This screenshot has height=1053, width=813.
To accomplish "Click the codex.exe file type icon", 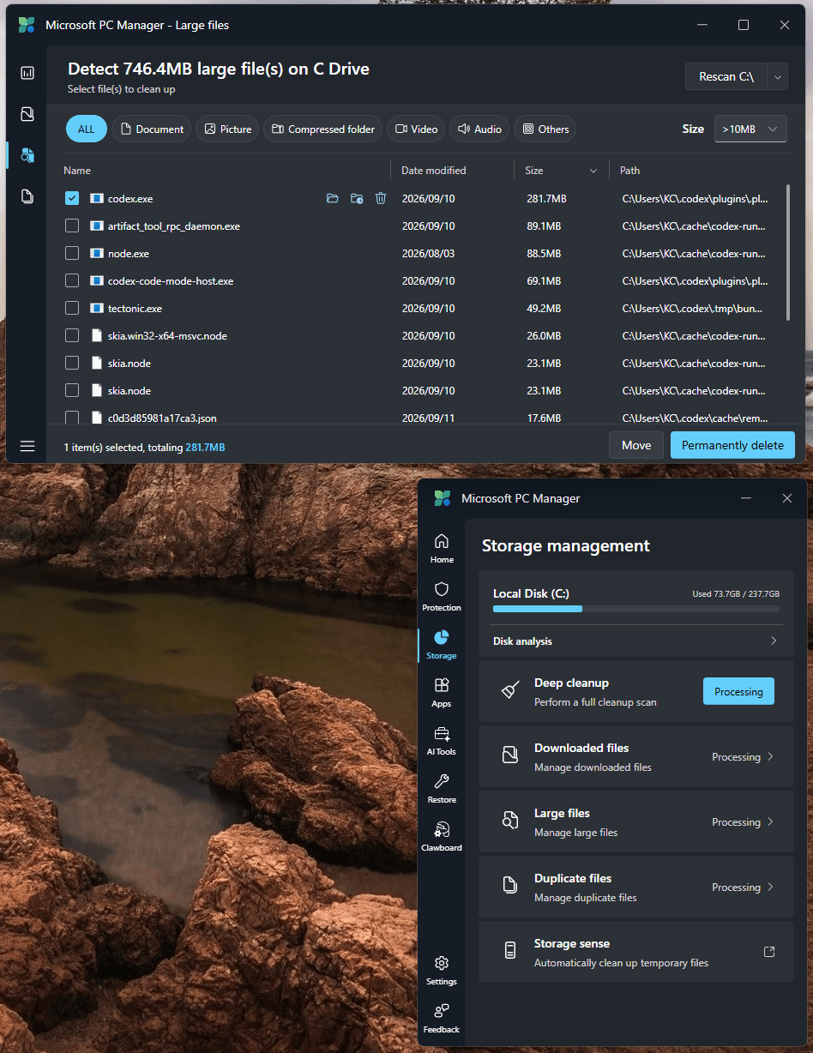I will click(x=97, y=199).
